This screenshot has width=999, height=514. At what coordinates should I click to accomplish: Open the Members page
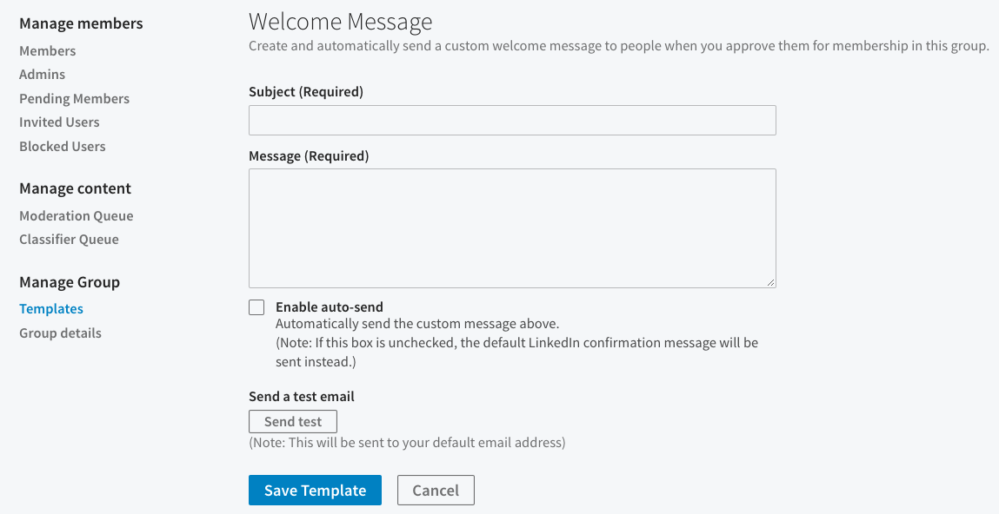pos(47,50)
